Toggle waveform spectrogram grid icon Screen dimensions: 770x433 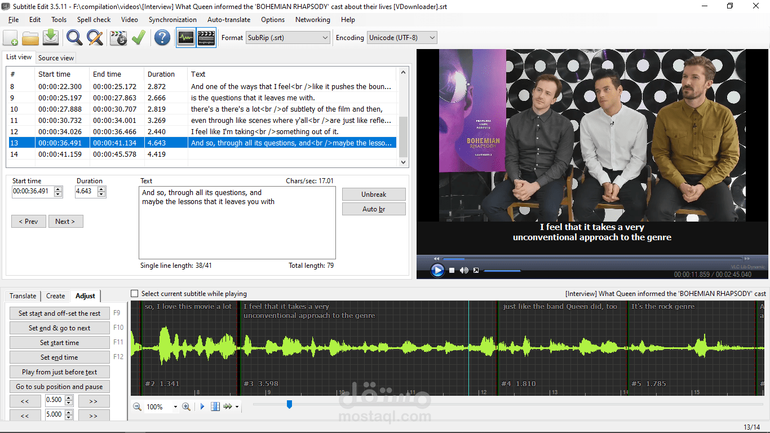click(215, 407)
